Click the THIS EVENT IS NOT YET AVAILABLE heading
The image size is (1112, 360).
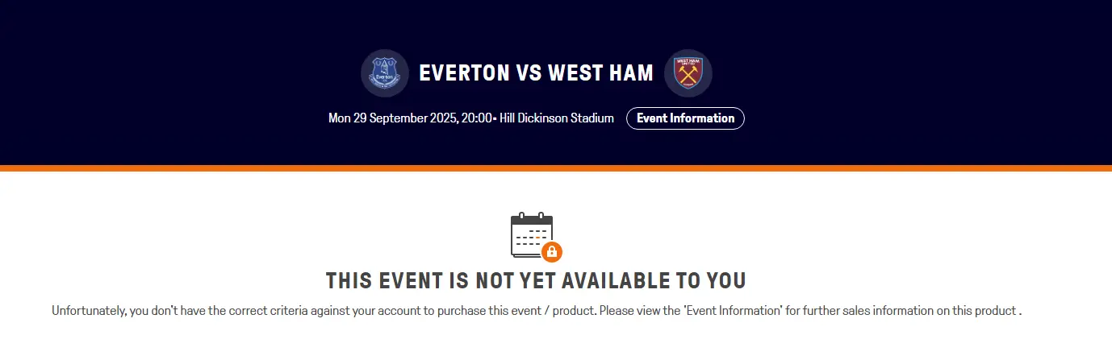coord(536,281)
